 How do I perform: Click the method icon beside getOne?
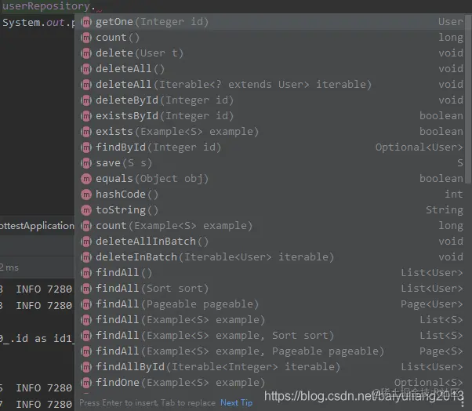click(x=86, y=22)
